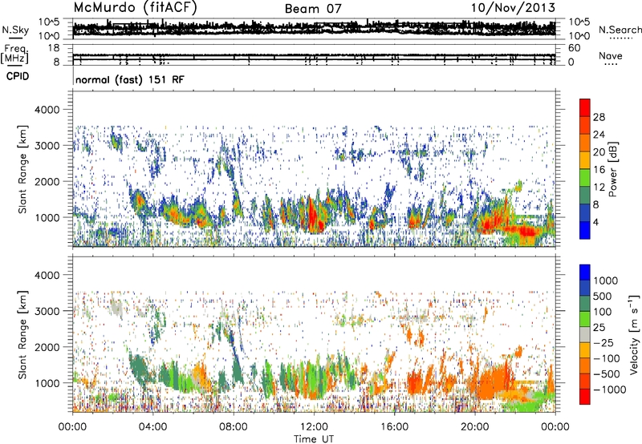Click the '4000' tick on power panel
The height and width of the screenshot is (444, 642).
coord(47,110)
